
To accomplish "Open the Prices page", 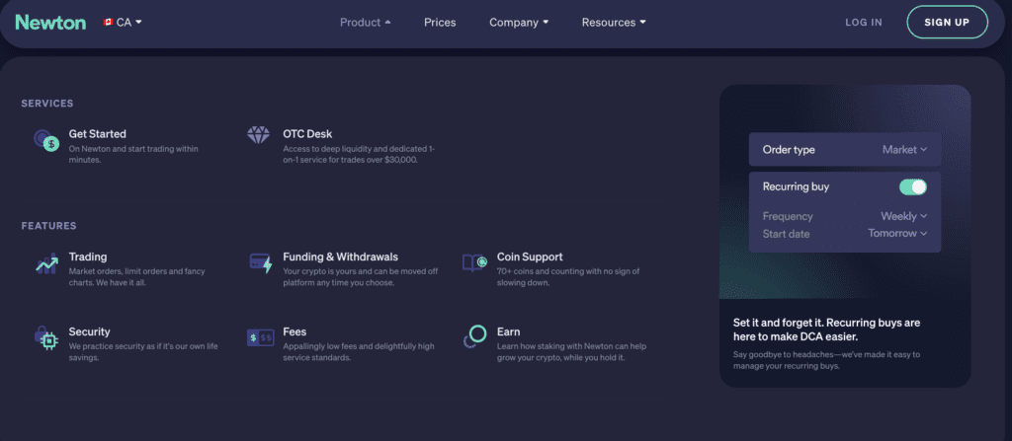I will tap(440, 23).
